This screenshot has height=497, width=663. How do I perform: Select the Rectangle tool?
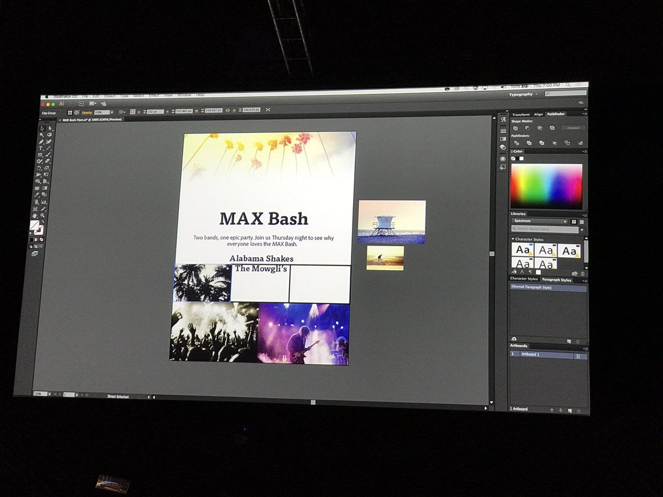(x=40, y=155)
